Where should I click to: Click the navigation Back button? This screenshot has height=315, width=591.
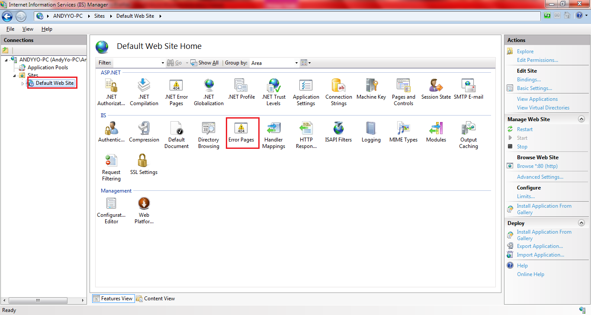[x=7, y=16]
